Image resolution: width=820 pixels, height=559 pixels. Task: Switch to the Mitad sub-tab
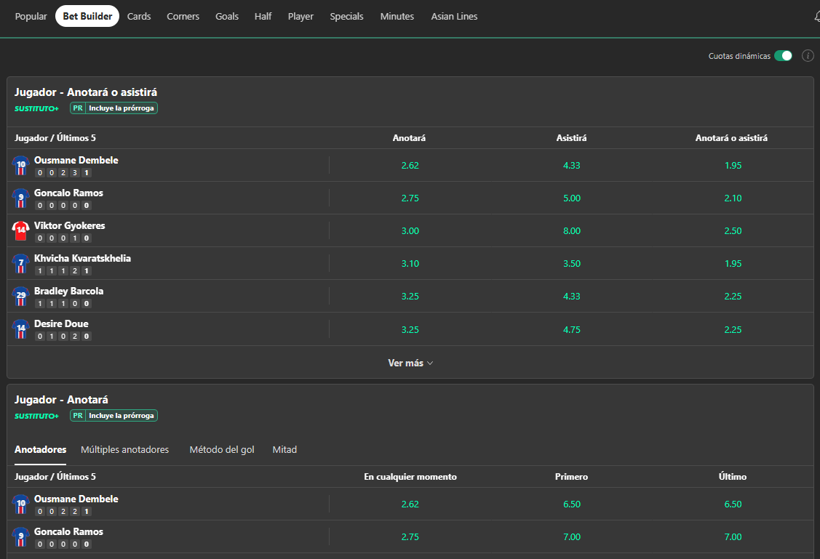[x=284, y=450]
